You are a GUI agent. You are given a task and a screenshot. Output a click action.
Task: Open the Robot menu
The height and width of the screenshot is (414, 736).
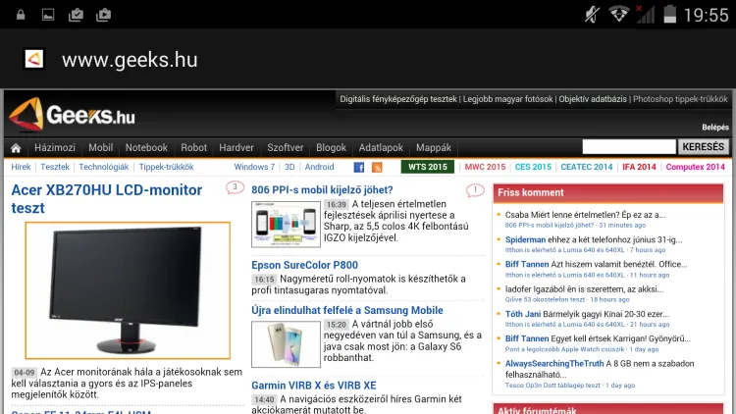pos(194,147)
